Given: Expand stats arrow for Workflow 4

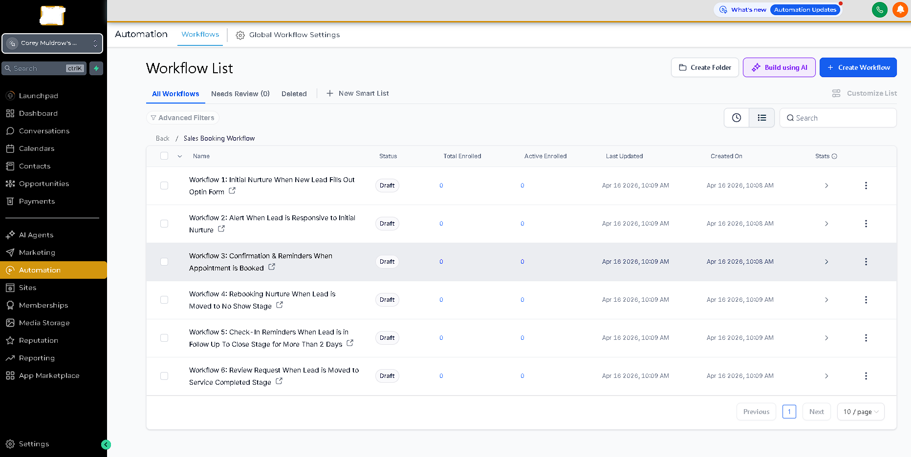Looking at the screenshot, I should pyautogui.click(x=826, y=300).
